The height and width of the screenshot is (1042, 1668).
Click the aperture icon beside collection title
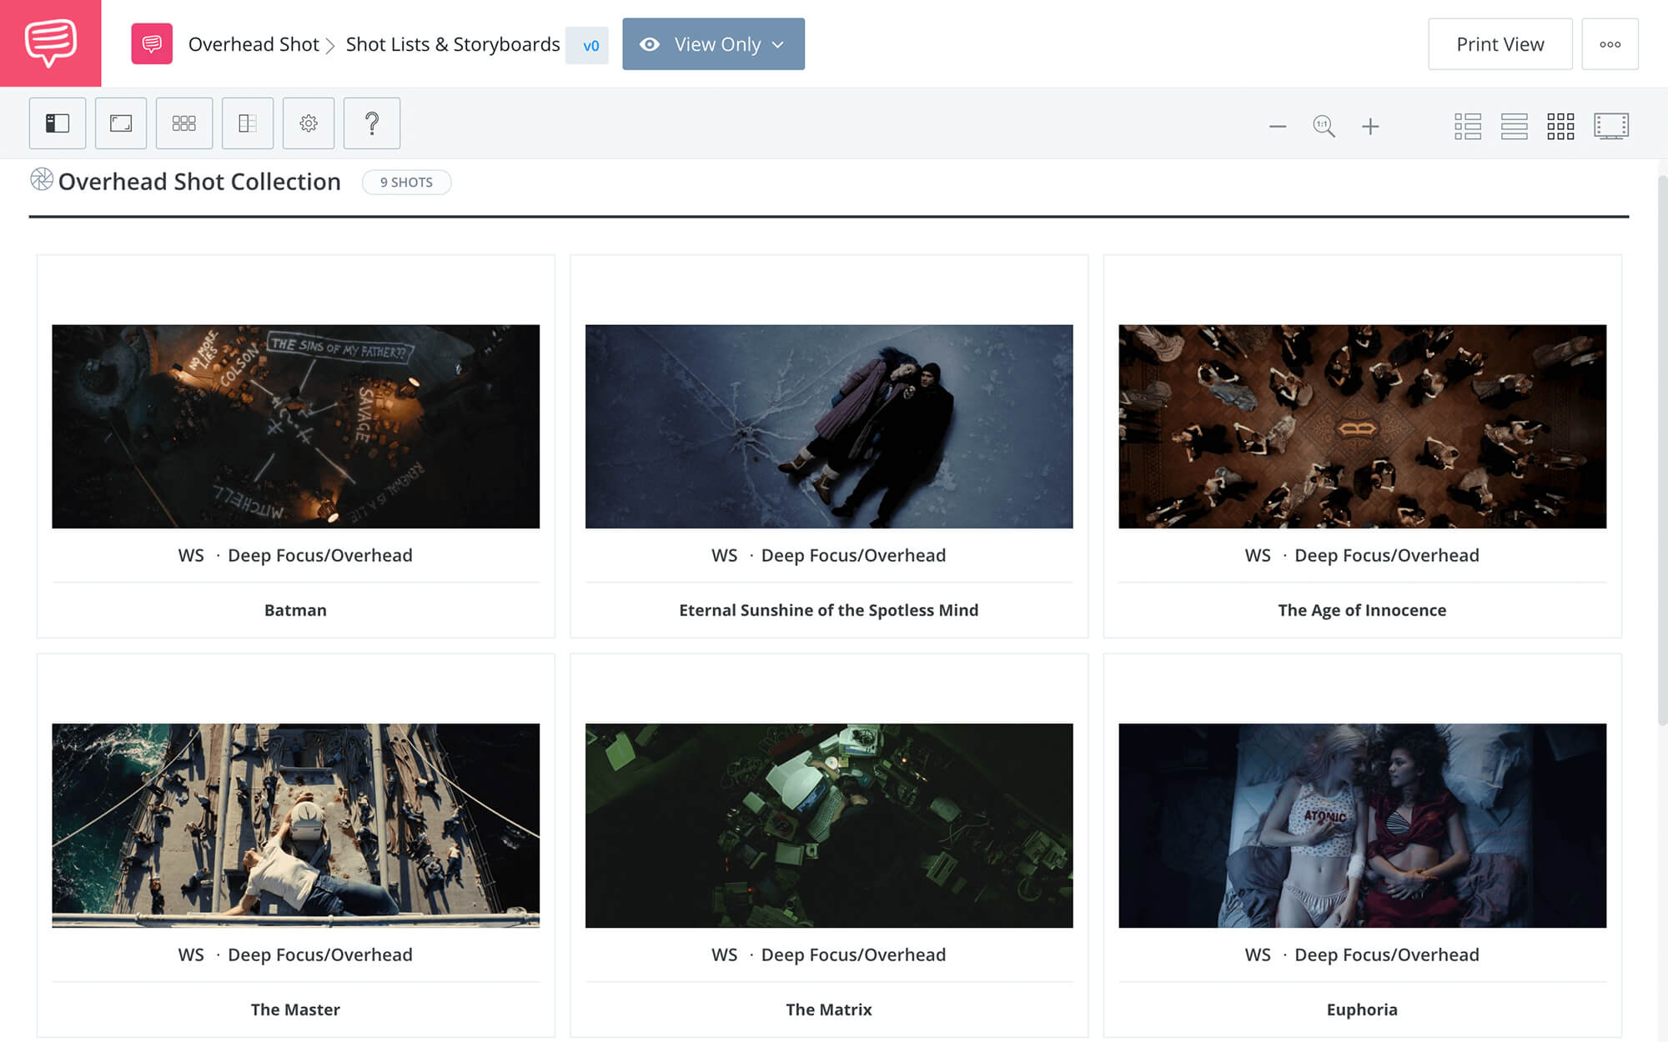click(42, 179)
